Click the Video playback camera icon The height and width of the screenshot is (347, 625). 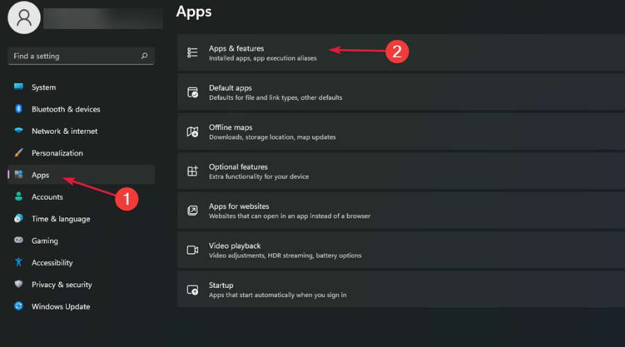(193, 250)
